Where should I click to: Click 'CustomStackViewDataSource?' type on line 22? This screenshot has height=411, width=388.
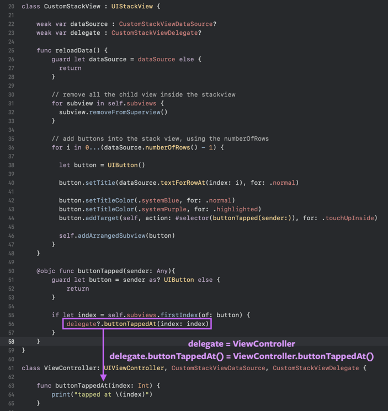168,24
